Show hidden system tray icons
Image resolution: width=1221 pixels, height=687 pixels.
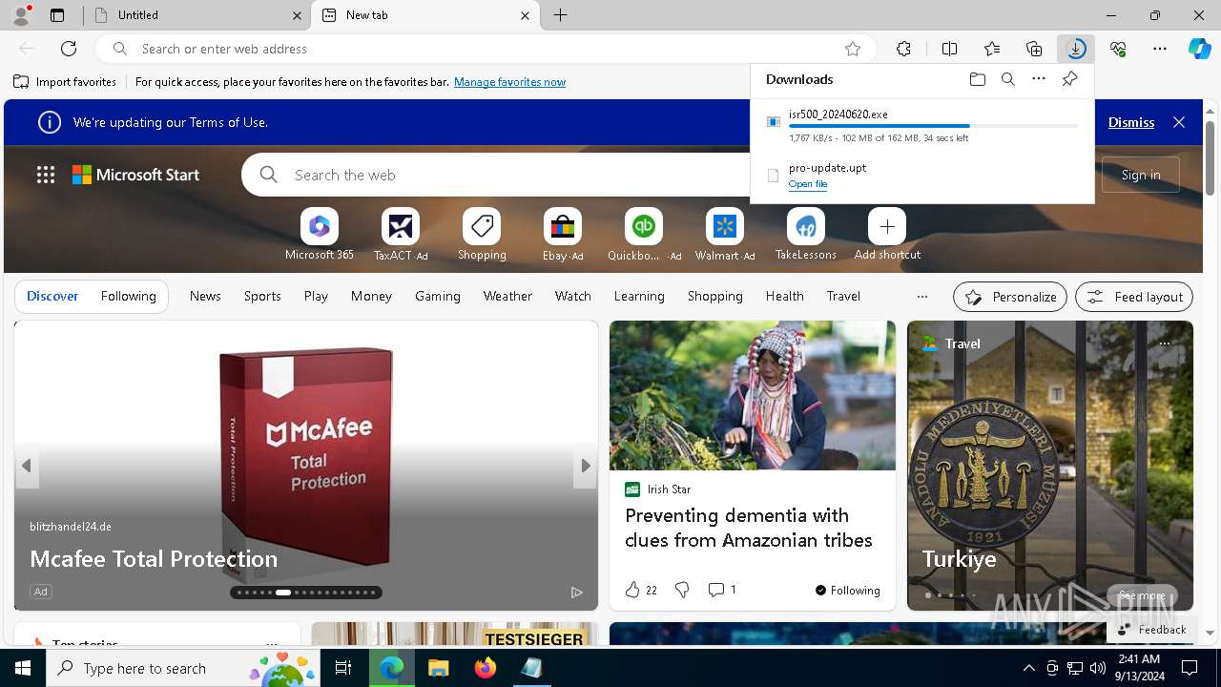click(1028, 668)
